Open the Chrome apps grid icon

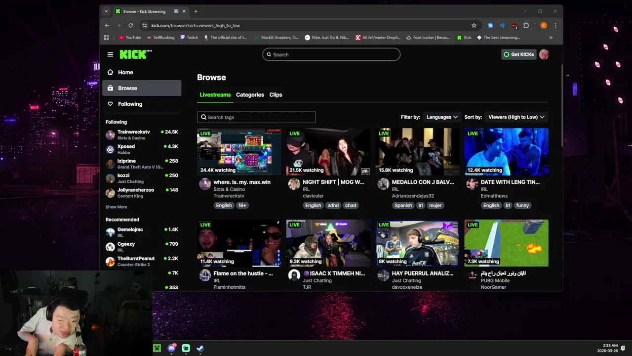106,38
